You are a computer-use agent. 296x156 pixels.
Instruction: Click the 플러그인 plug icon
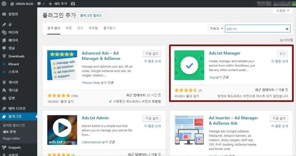pos(4,116)
